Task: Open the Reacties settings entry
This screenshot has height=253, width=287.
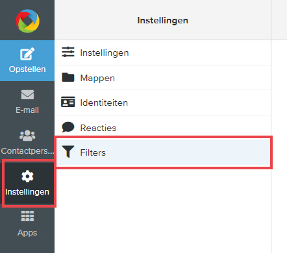Action: coord(162,128)
